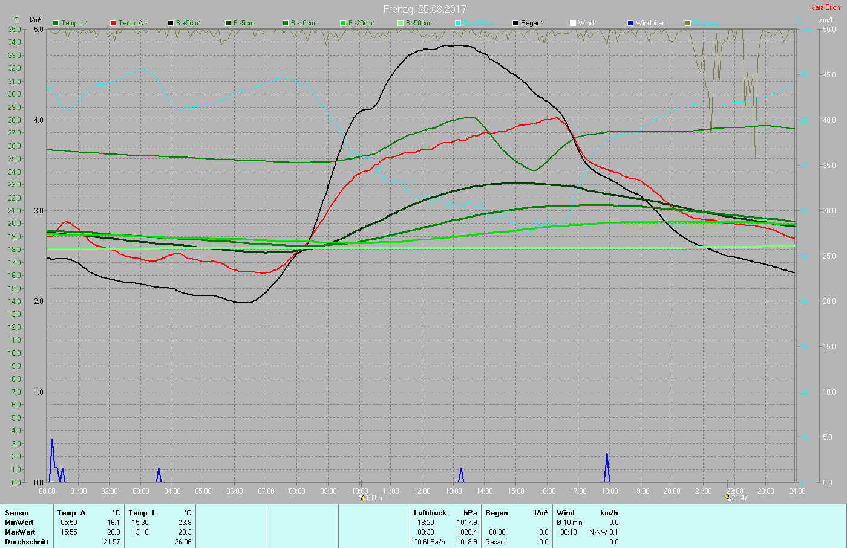Select the 'Regen*' legend label
The width and height of the screenshot is (847, 548).
532,23
